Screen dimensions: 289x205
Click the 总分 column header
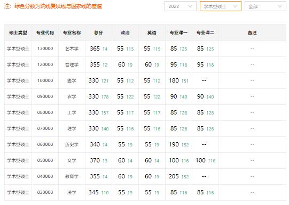click(98, 32)
